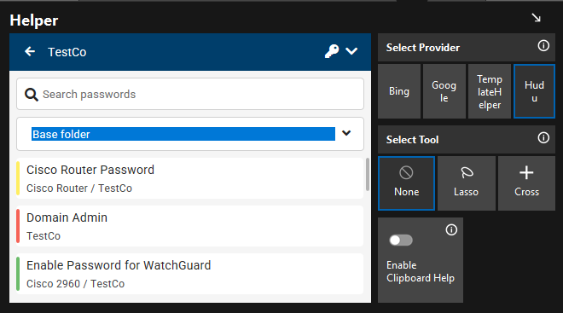Choose the Bing provider

tap(399, 91)
